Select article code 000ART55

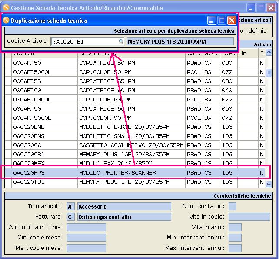click(27, 81)
